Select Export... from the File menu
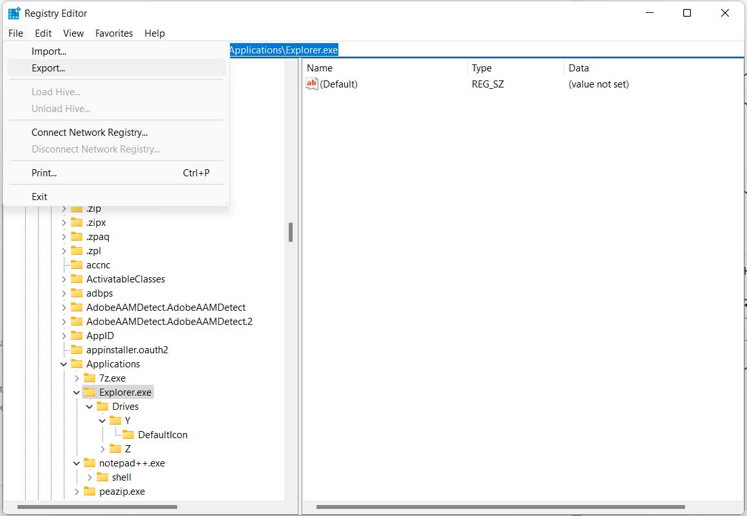Screen dimensions: 747x516 click(49, 68)
